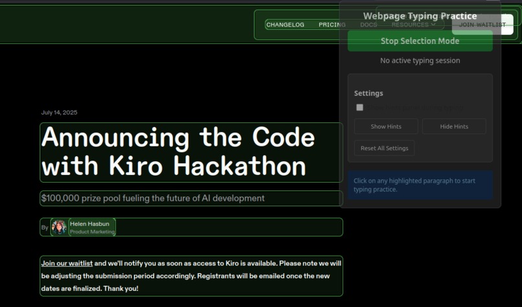This screenshot has height=307, width=522.
Task: Follow the 'Join our waitlist' link
Action: 67,264
